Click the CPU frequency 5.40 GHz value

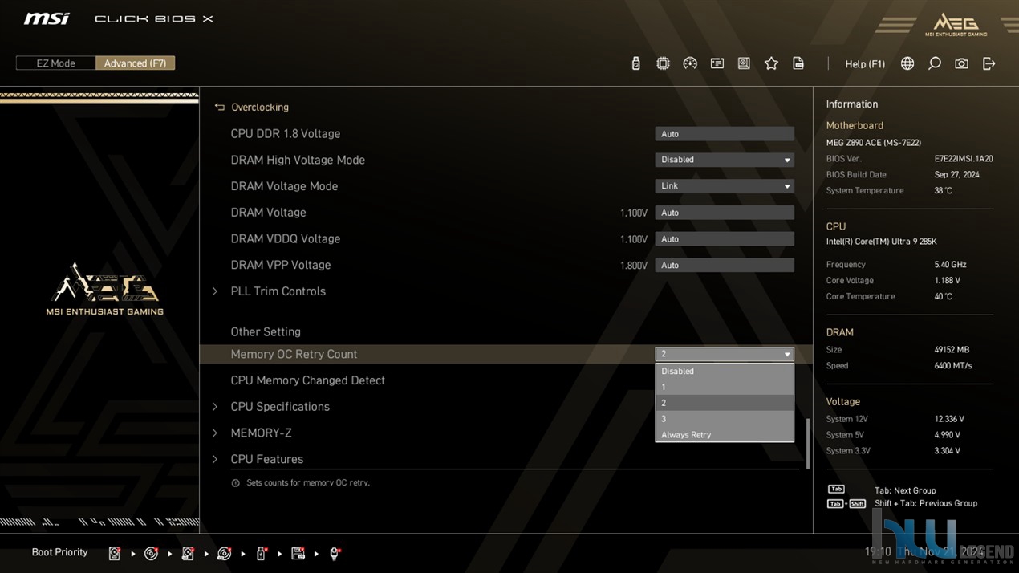[950, 265]
